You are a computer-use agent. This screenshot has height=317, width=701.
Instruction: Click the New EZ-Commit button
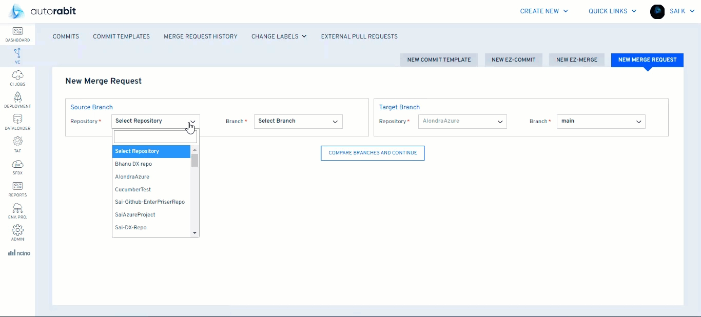[x=513, y=60]
